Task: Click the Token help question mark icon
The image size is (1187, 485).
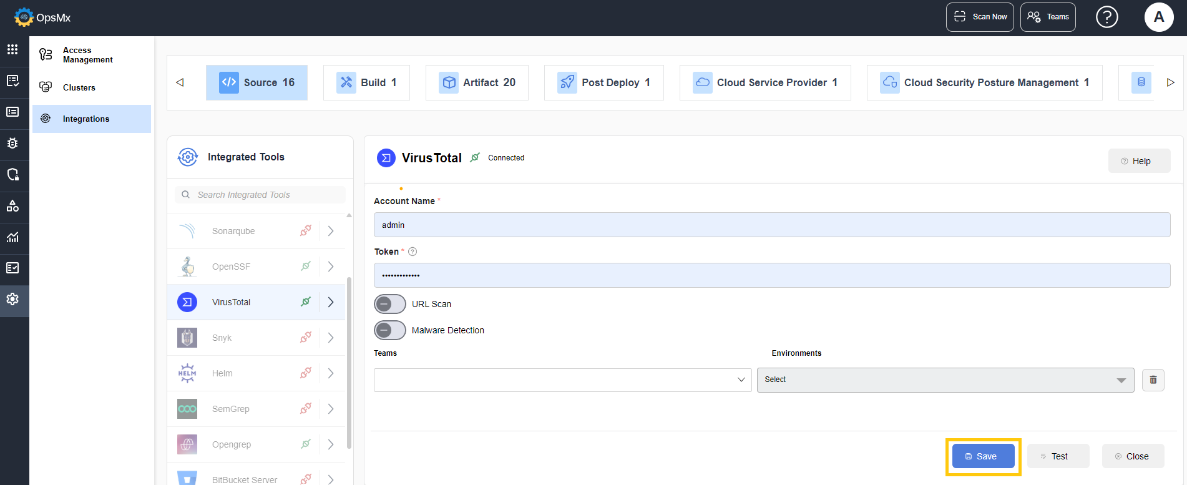Action: coord(413,252)
